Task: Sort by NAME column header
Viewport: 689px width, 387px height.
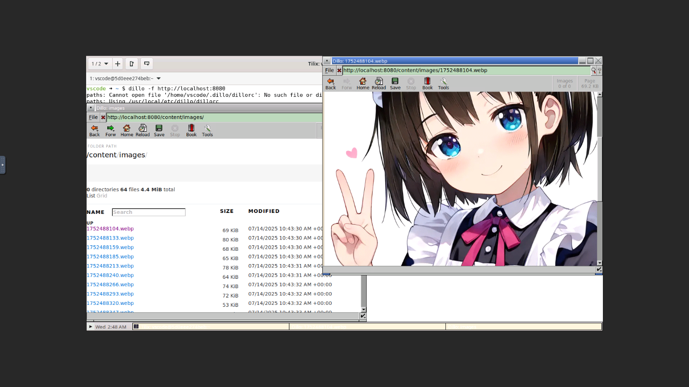Action: (x=95, y=212)
